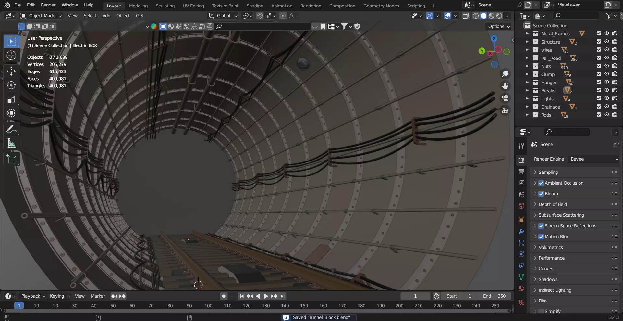The height and width of the screenshot is (321, 623).
Task: Toggle X-ray mode in viewport header
Action: (466, 16)
